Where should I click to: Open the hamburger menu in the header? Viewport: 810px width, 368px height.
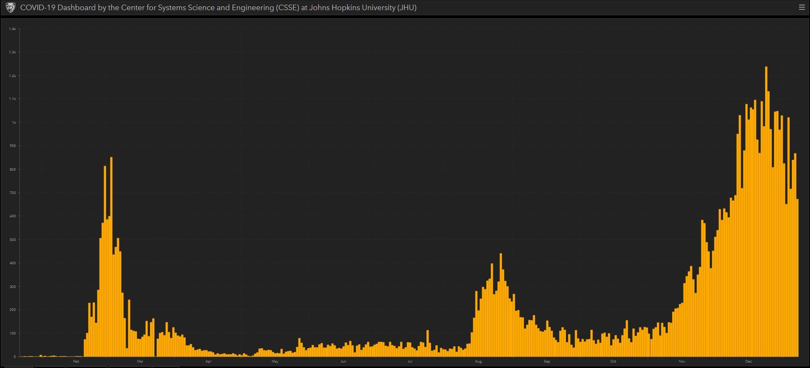coord(802,7)
